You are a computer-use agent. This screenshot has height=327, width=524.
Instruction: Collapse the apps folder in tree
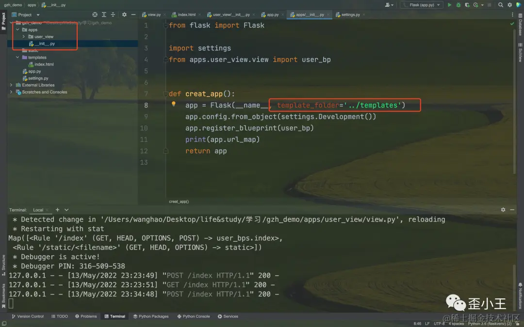tap(18, 30)
